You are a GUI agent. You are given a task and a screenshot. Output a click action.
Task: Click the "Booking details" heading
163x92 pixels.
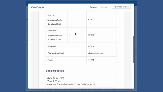pos(55,71)
